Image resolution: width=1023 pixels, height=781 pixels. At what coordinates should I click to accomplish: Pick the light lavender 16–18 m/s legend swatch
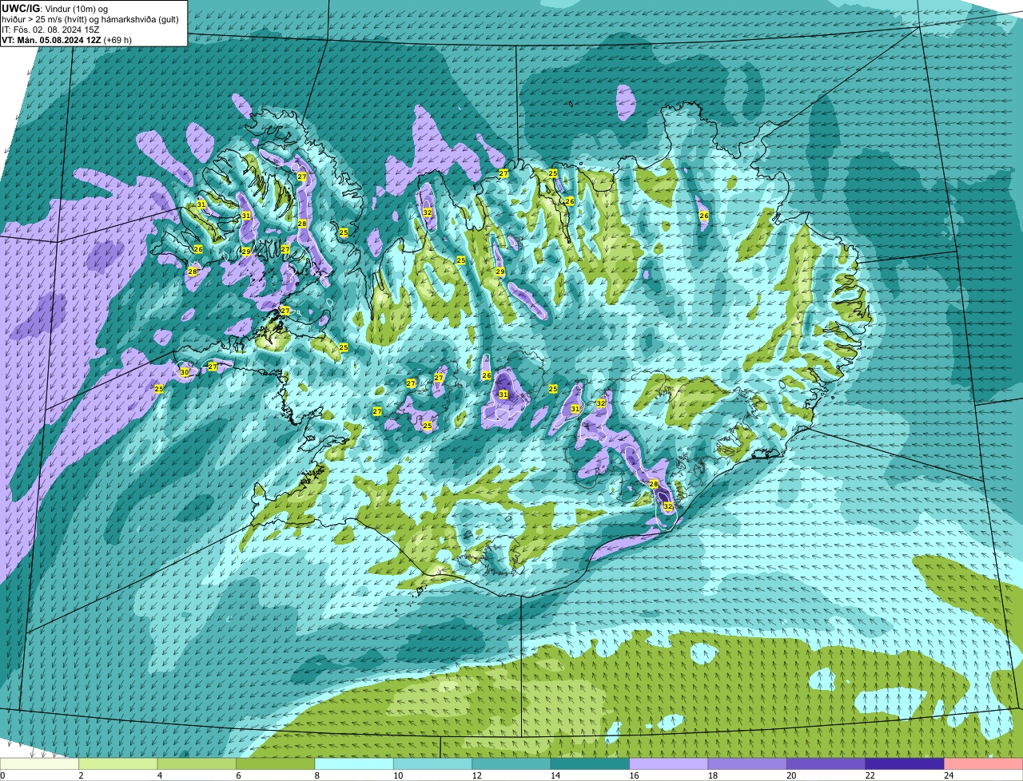[x=669, y=763]
